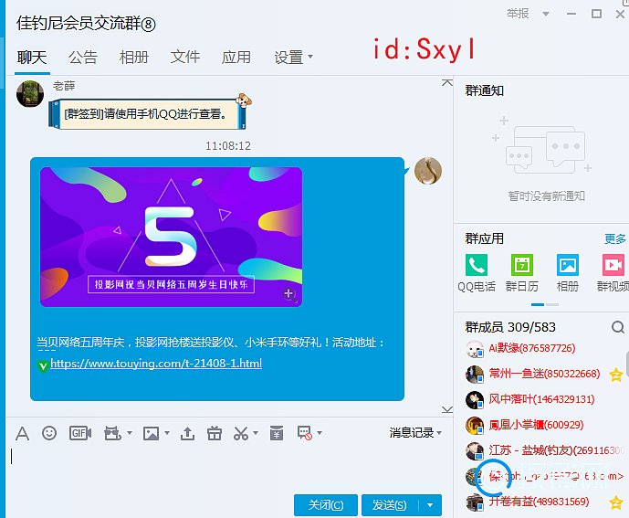This screenshot has width=629, height=518.
Task: Click the green V safety icon before the link
Action: click(x=43, y=365)
